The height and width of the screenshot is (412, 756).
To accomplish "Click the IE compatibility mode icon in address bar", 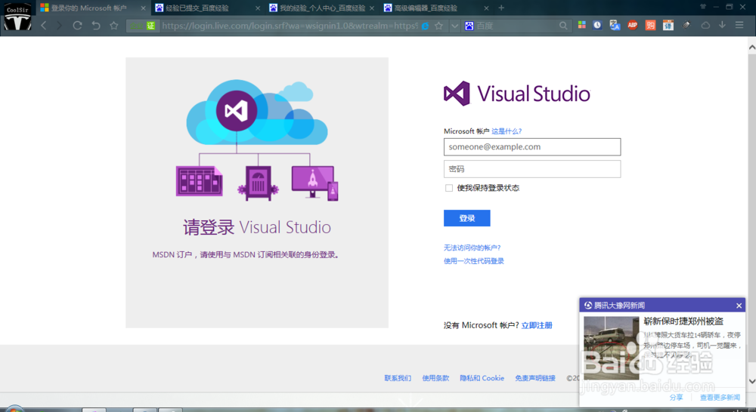I will [425, 26].
